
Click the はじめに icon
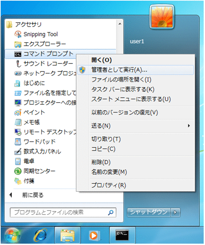(18, 83)
